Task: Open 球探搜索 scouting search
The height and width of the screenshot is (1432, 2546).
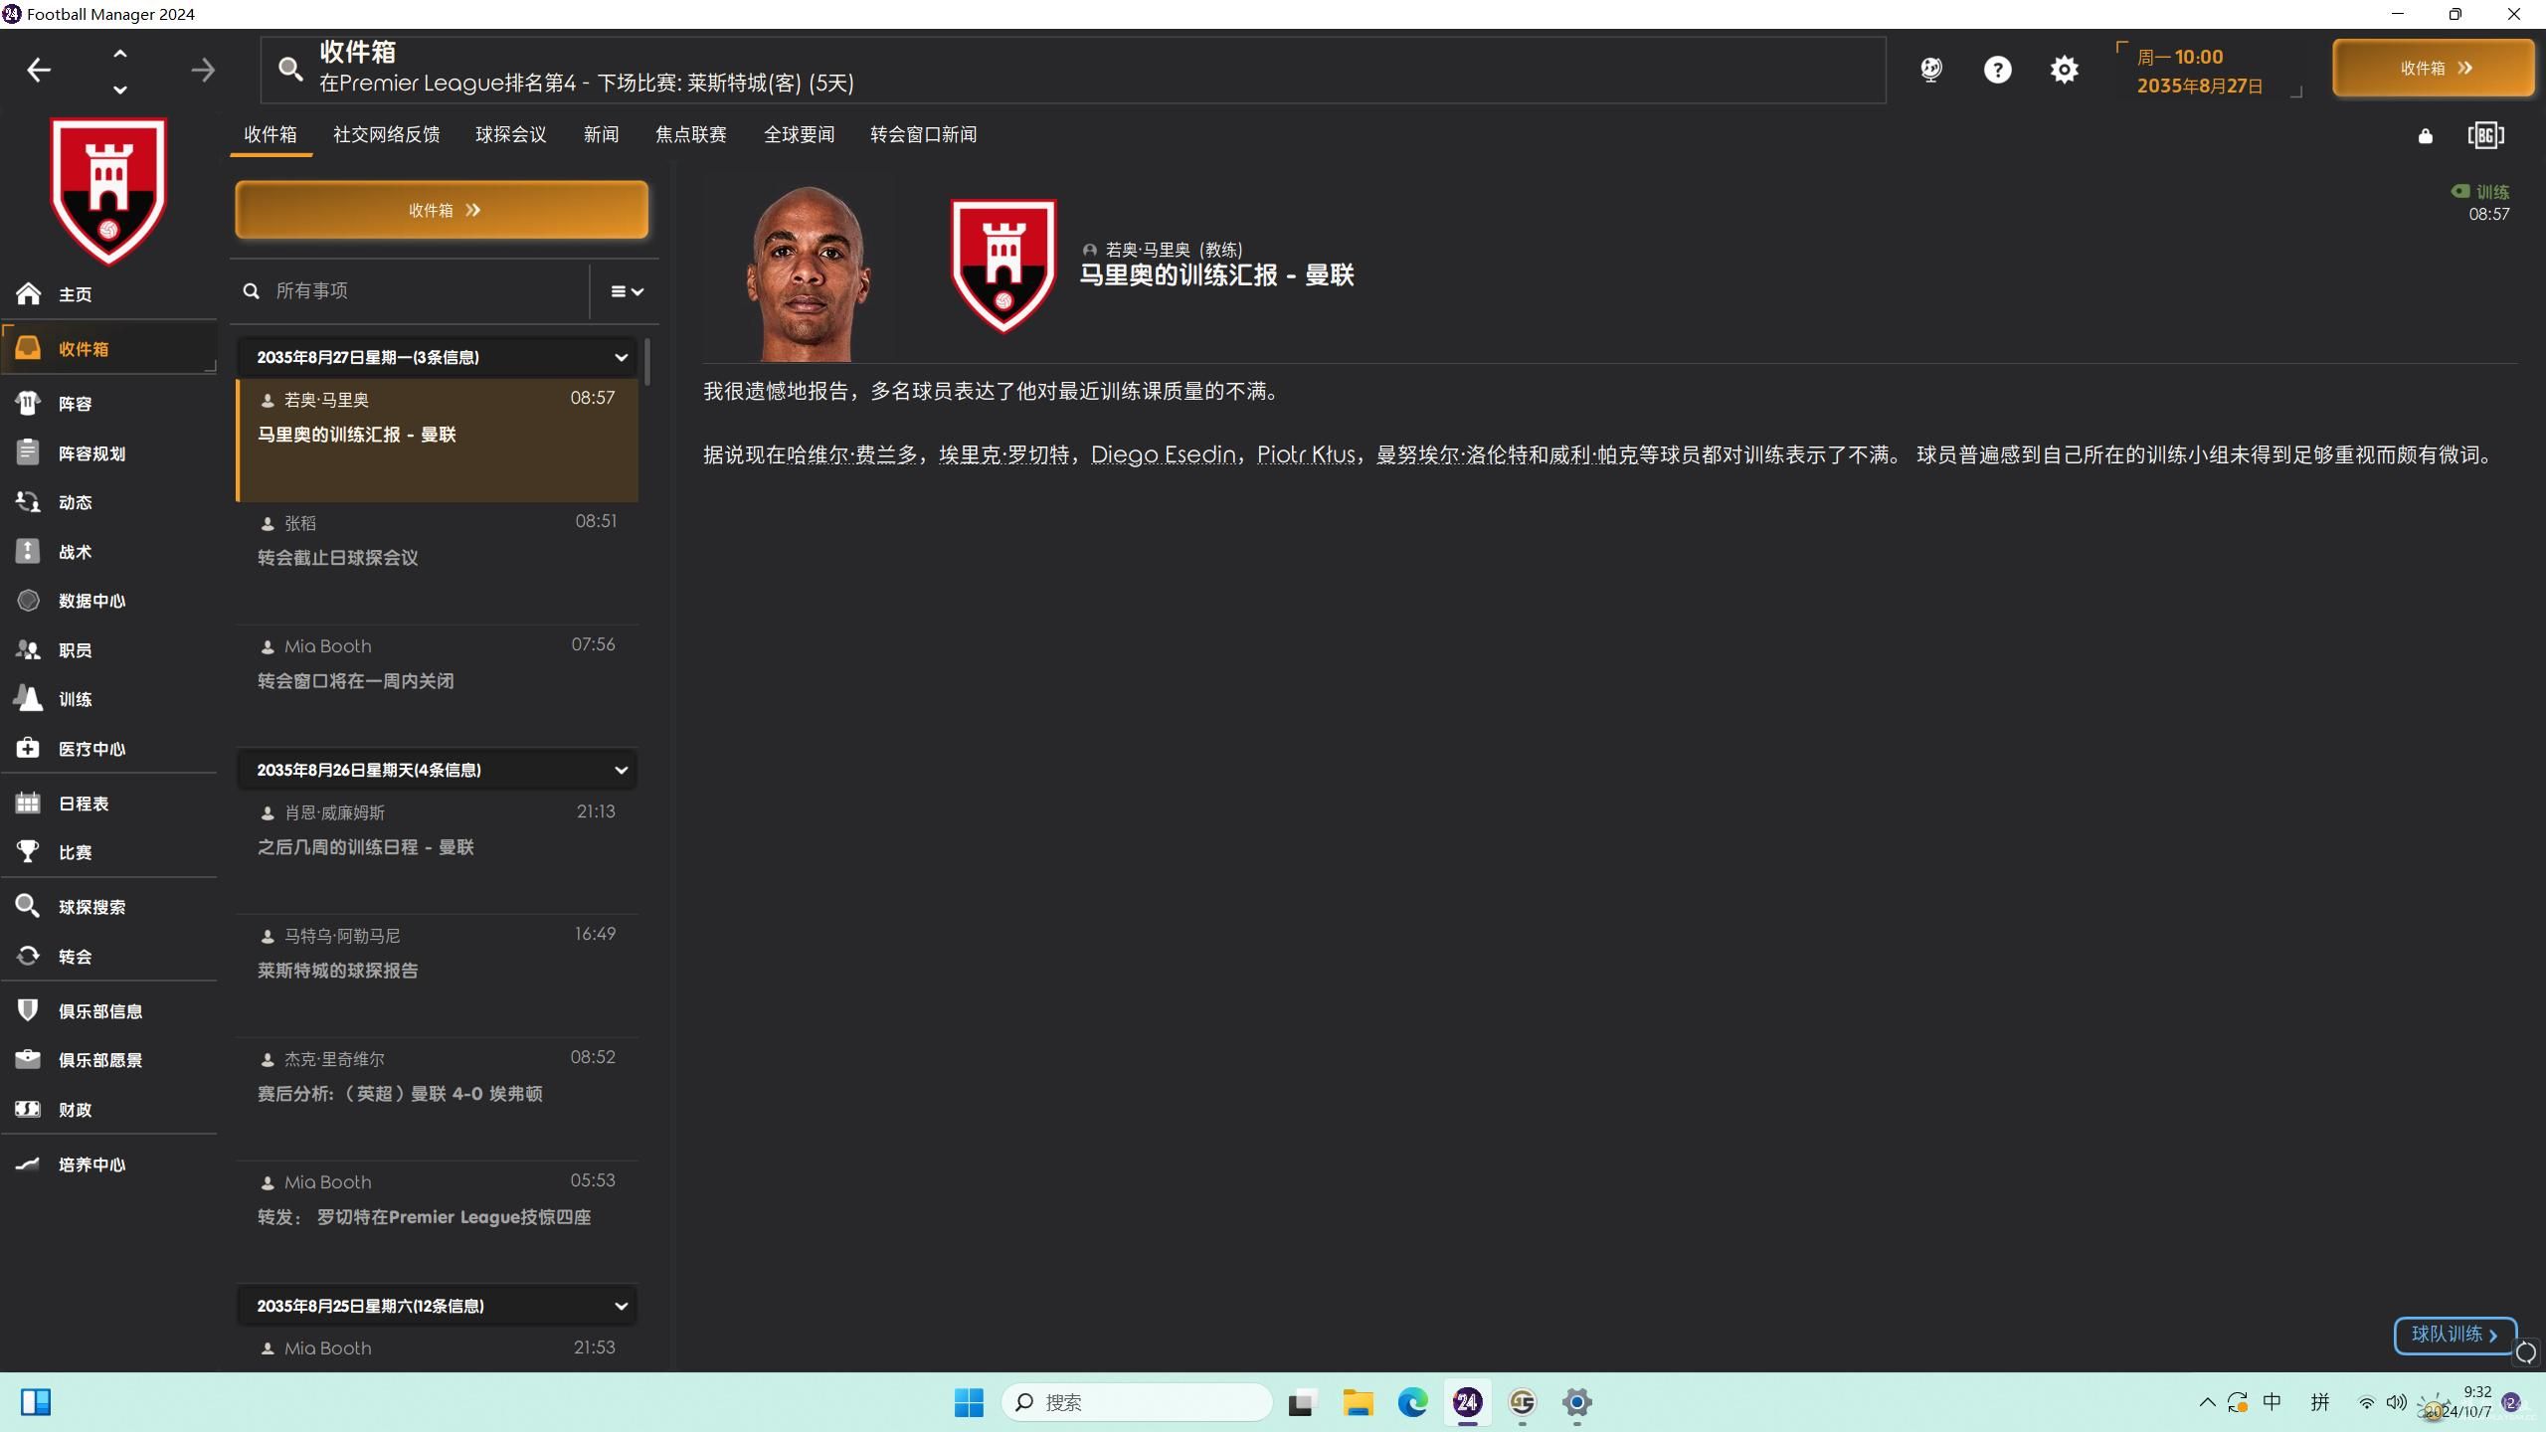Action: 109,907
